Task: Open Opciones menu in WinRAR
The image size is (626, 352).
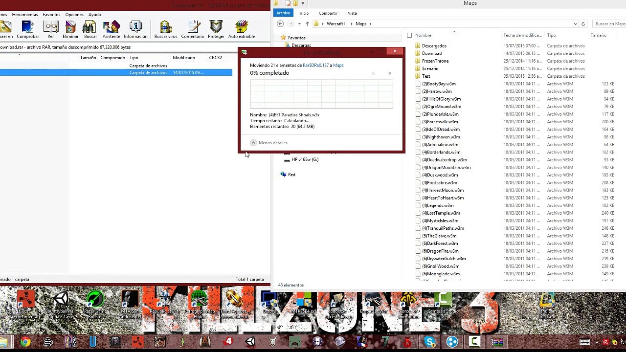Action: tap(74, 15)
